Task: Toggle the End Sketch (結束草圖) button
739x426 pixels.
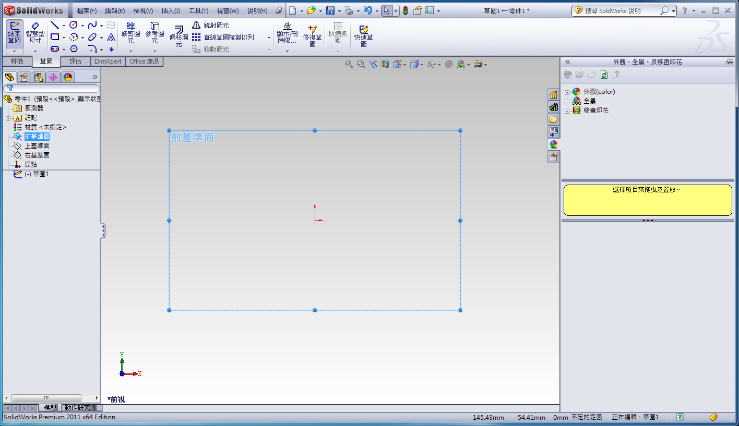Action: coord(15,33)
